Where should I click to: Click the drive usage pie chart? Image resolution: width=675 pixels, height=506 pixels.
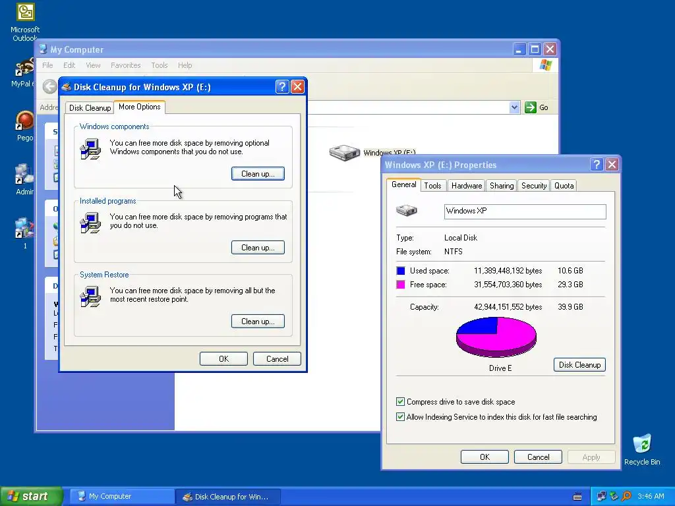(x=496, y=337)
